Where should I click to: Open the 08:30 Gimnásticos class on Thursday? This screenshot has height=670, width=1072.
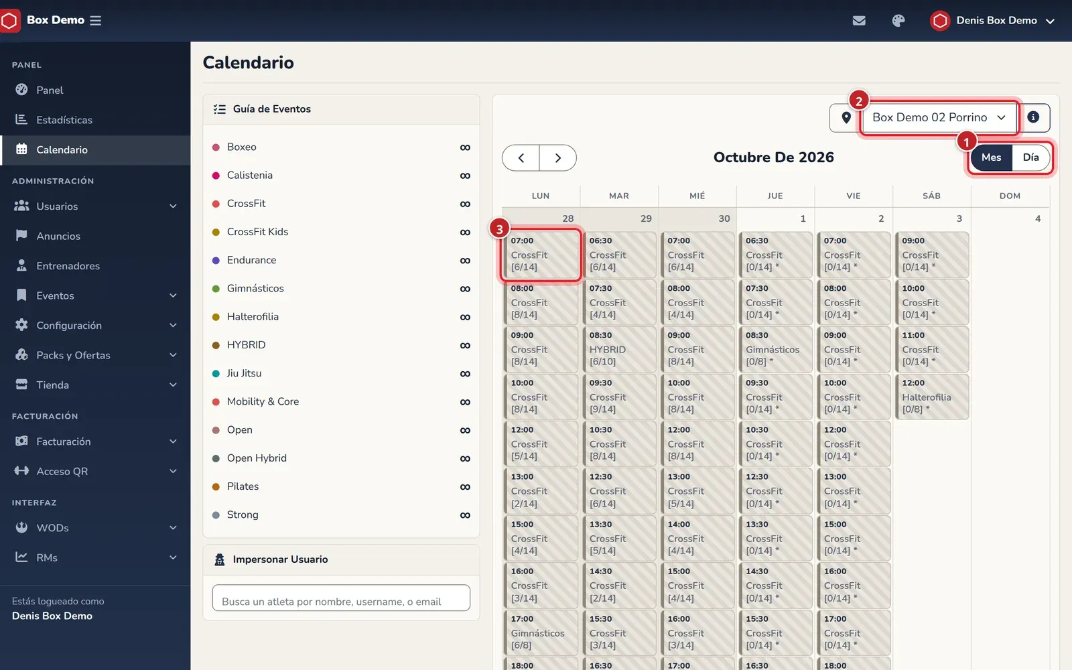tap(776, 349)
